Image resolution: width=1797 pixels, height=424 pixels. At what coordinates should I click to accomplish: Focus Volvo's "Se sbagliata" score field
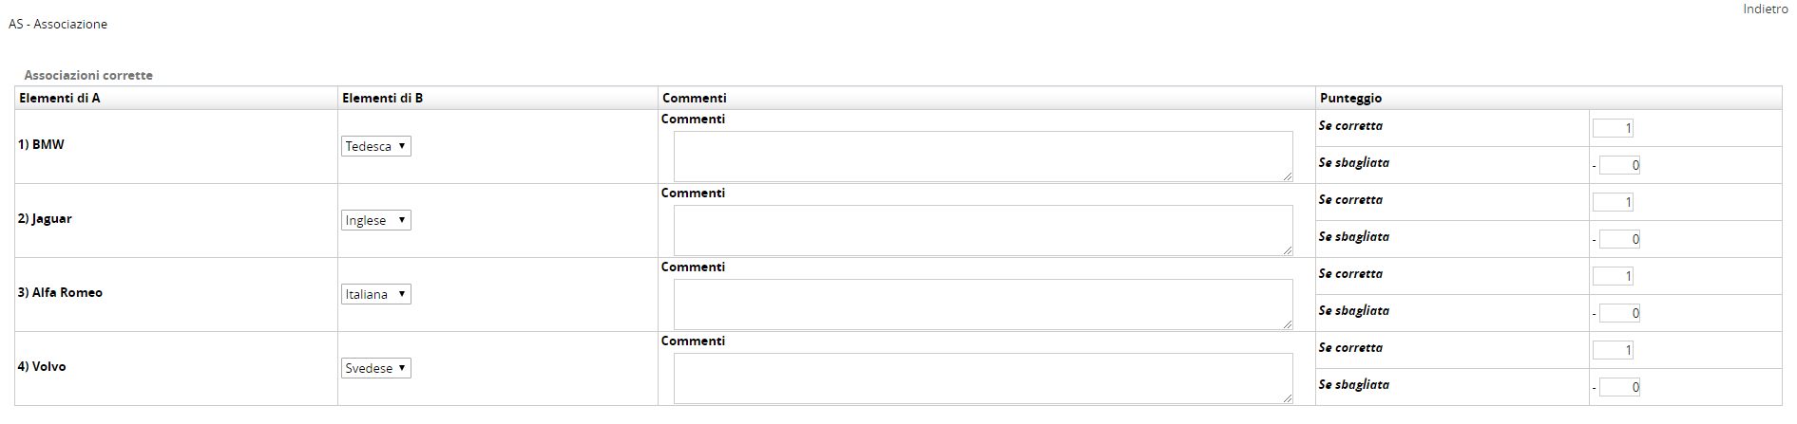(1619, 387)
